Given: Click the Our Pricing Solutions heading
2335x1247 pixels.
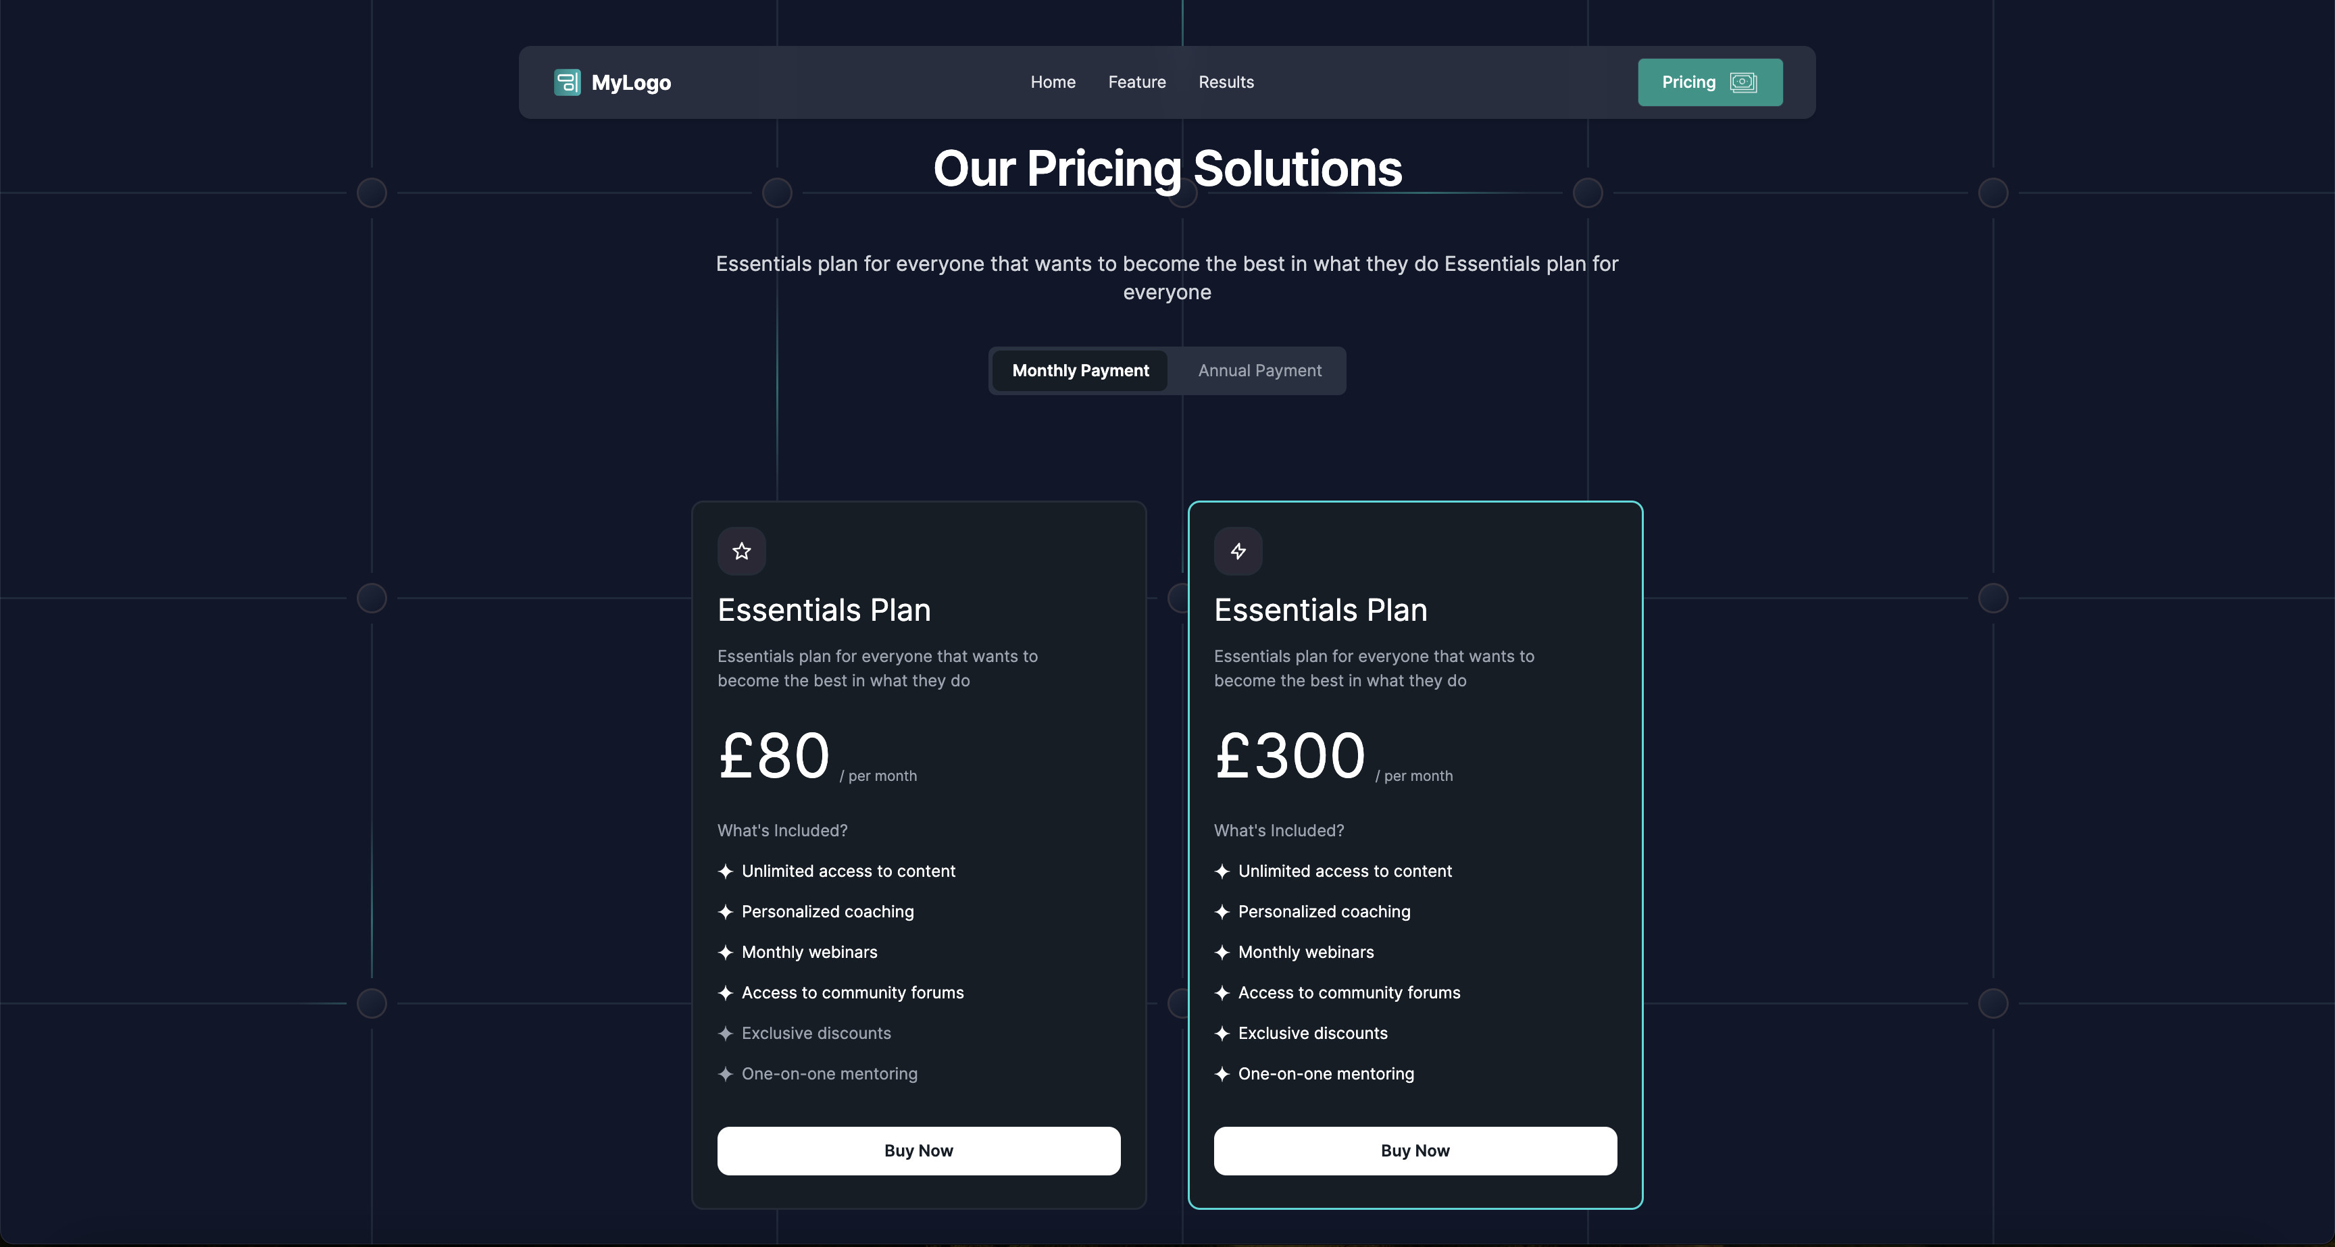Looking at the screenshot, I should (x=1167, y=170).
